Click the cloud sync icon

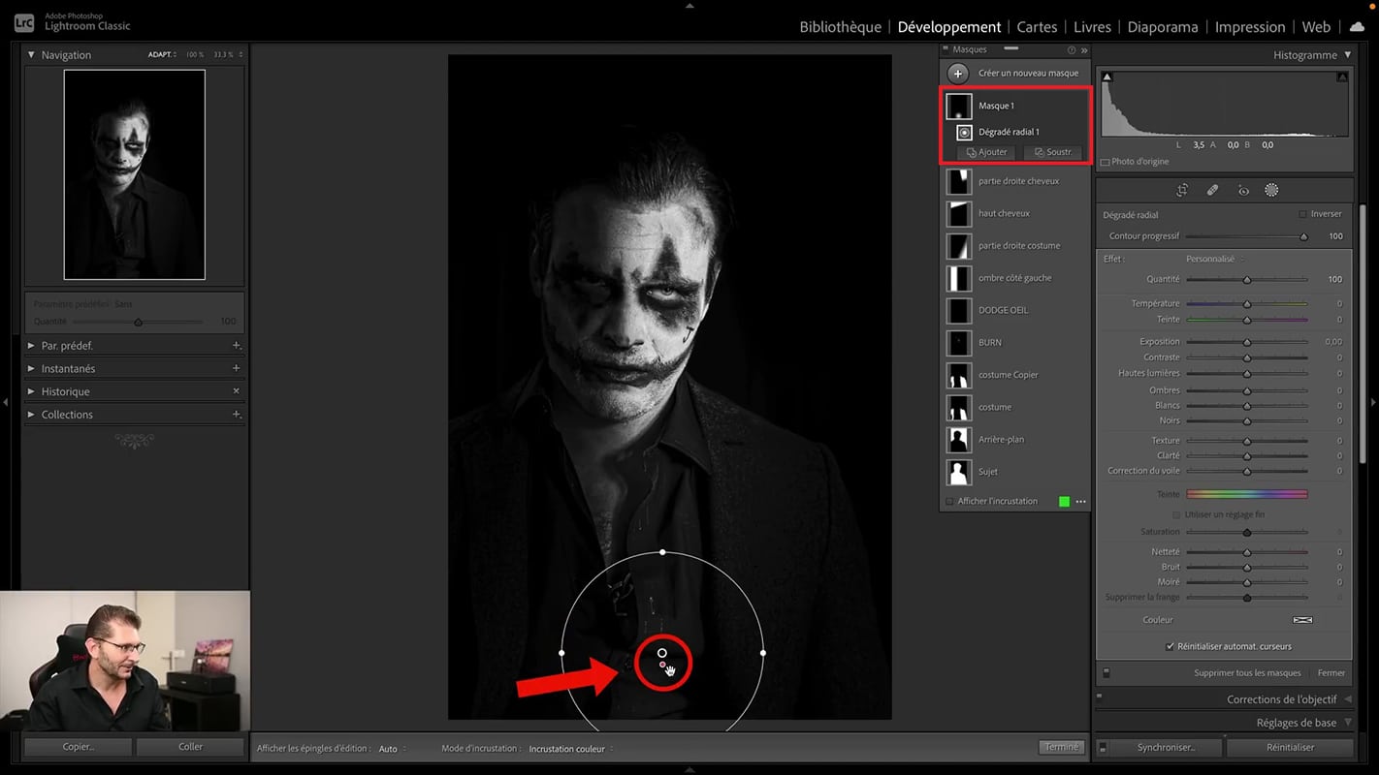click(x=1356, y=26)
